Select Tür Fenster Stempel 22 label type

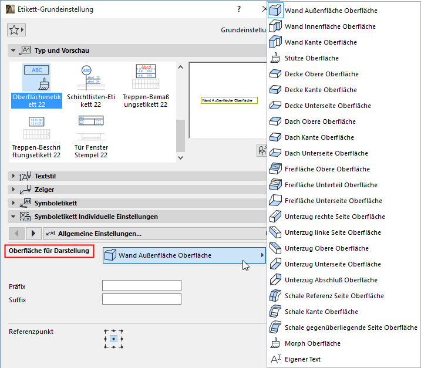pos(91,137)
